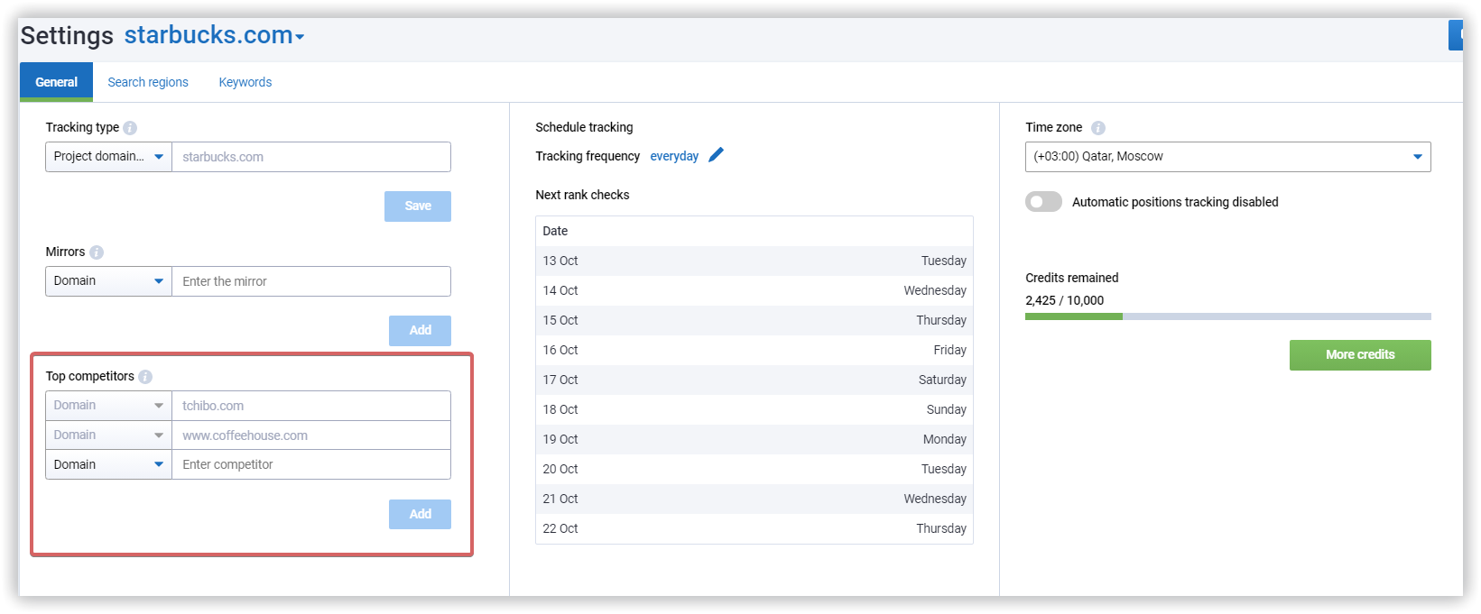Click the everyday tracking frequency link
1481x614 pixels.
coord(674,156)
